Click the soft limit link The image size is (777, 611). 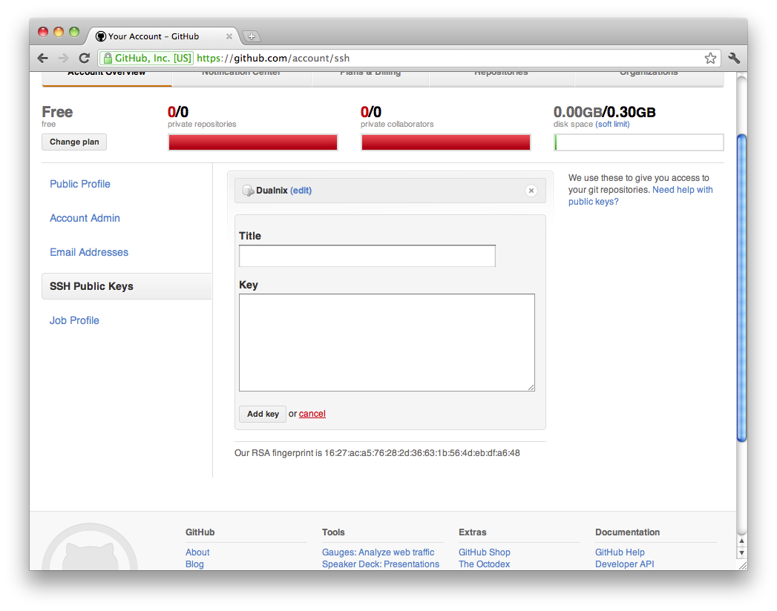[612, 125]
